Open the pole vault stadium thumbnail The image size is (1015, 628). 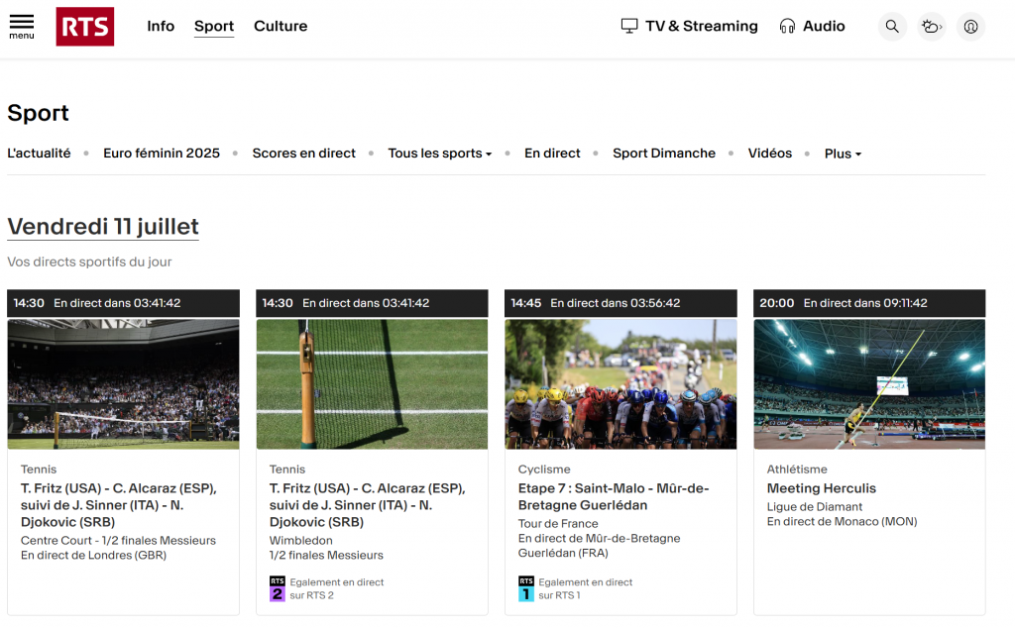click(869, 384)
